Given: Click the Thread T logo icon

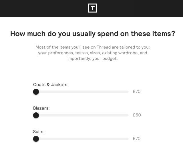Looking at the screenshot, I should point(92,8).
